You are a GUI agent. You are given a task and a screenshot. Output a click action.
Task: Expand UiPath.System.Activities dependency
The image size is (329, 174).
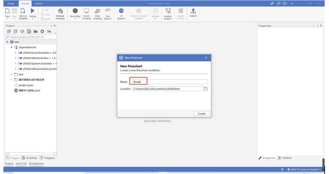pyautogui.click(x=15, y=64)
